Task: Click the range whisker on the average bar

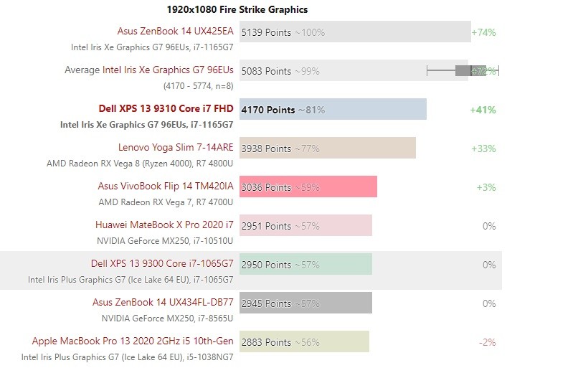Action: pos(463,70)
